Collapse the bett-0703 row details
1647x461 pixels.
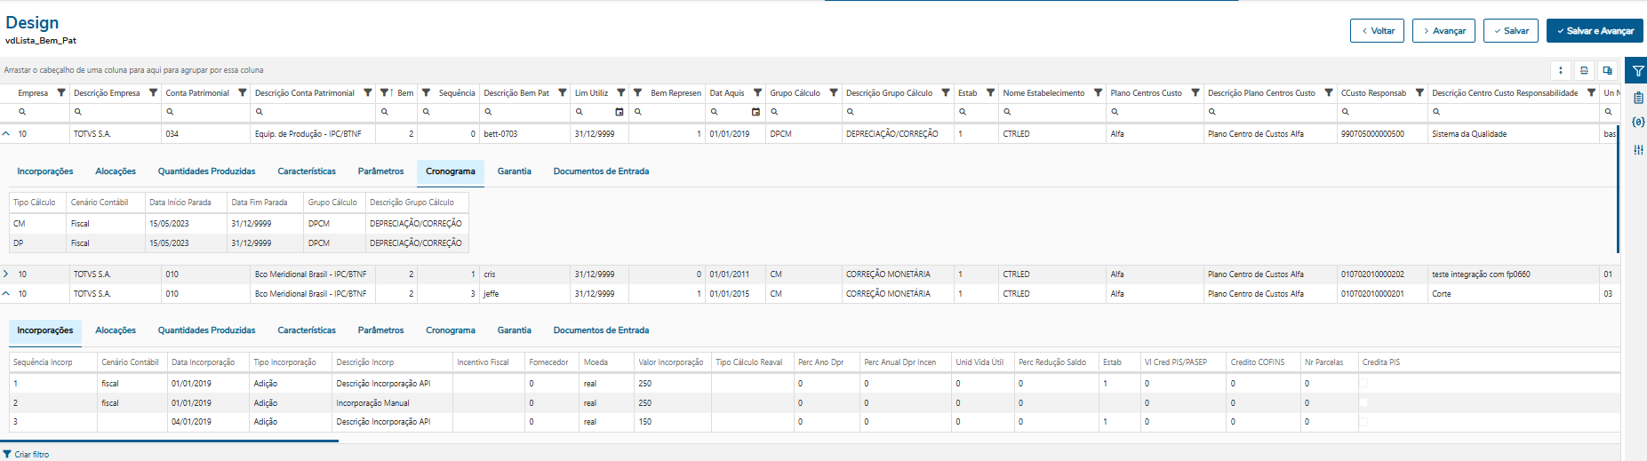coord(6,134)
